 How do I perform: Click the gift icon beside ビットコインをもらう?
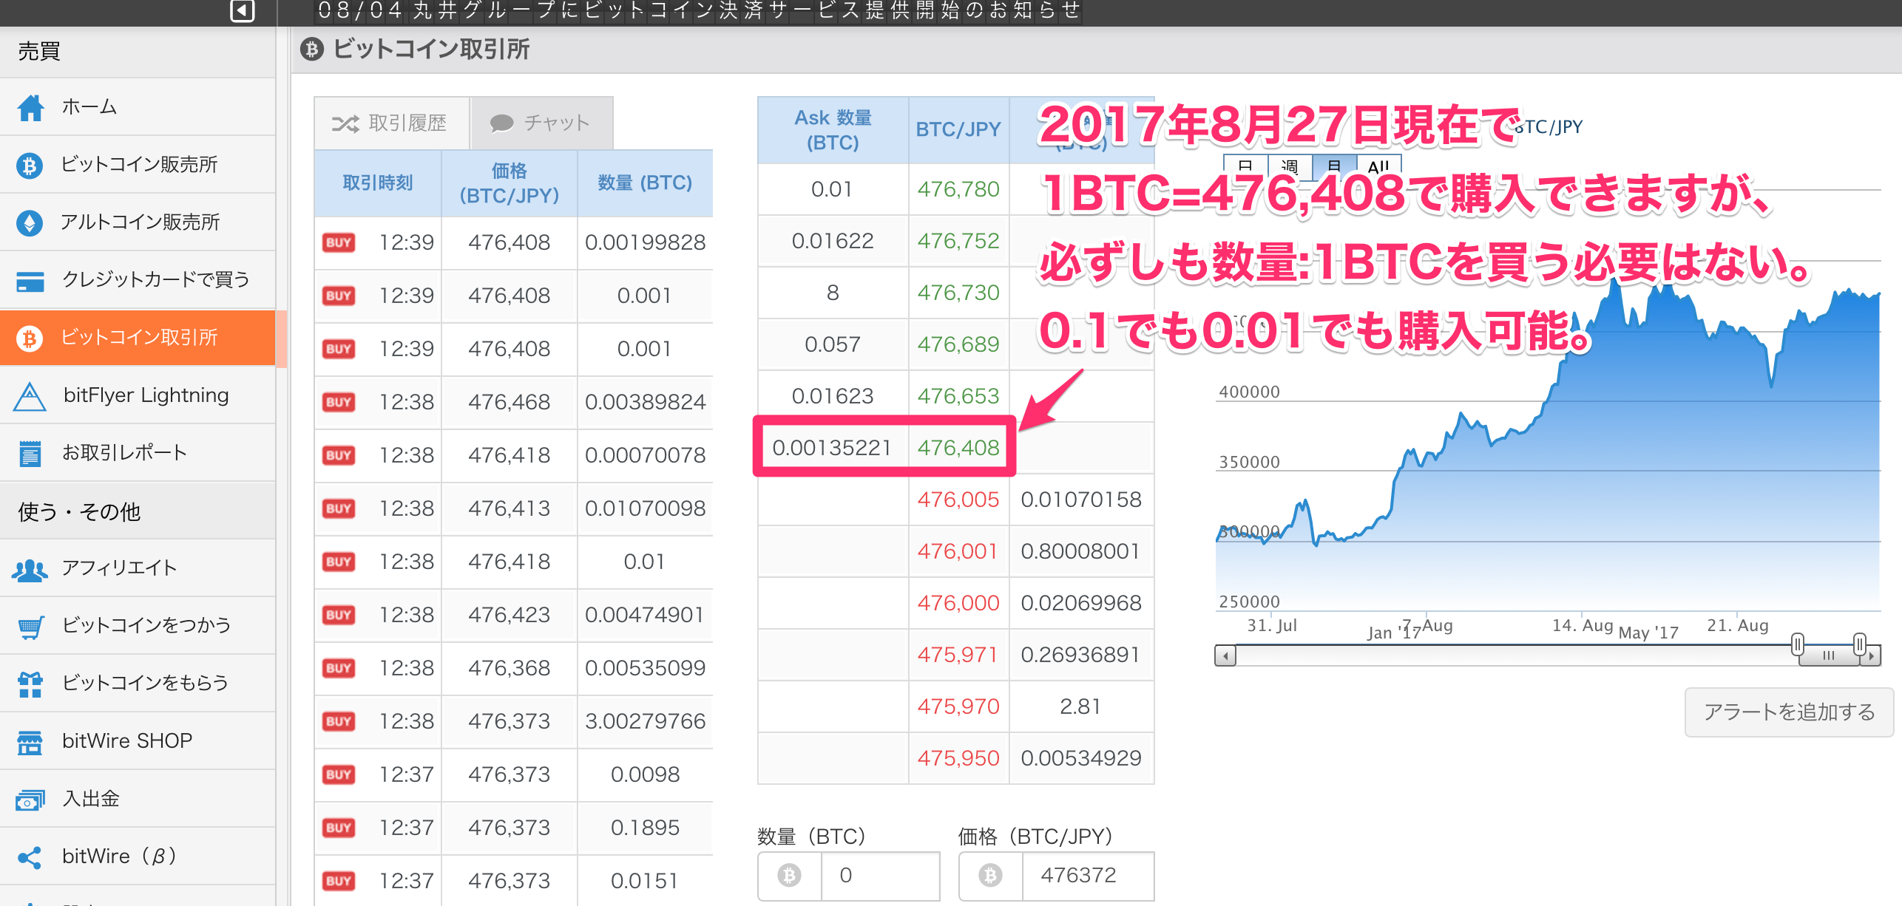click(30, 684)
